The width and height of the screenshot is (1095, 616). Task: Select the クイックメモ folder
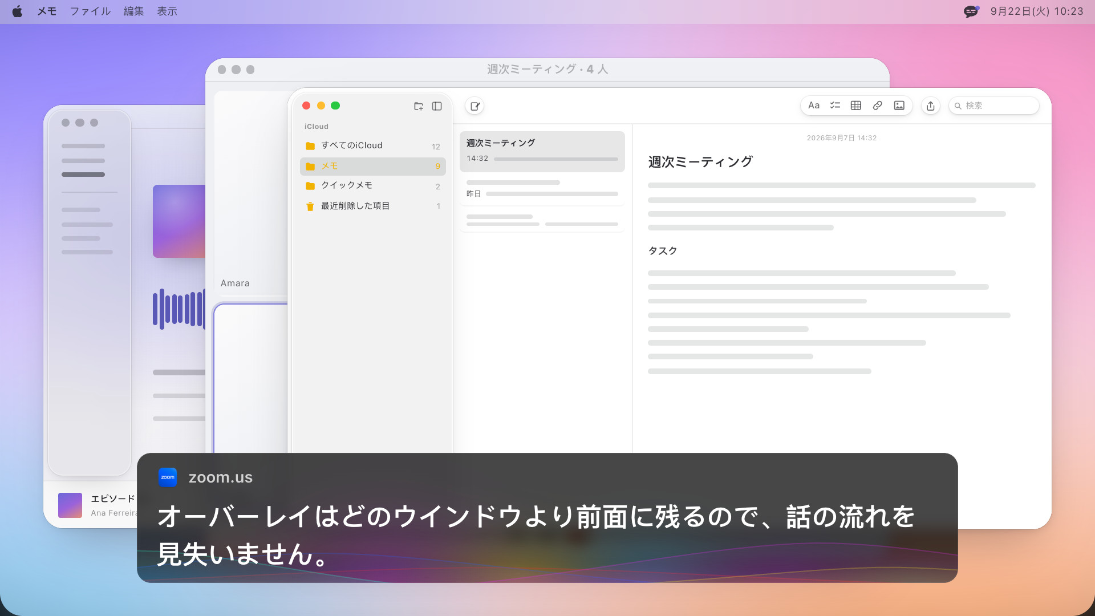coord(373,186)
